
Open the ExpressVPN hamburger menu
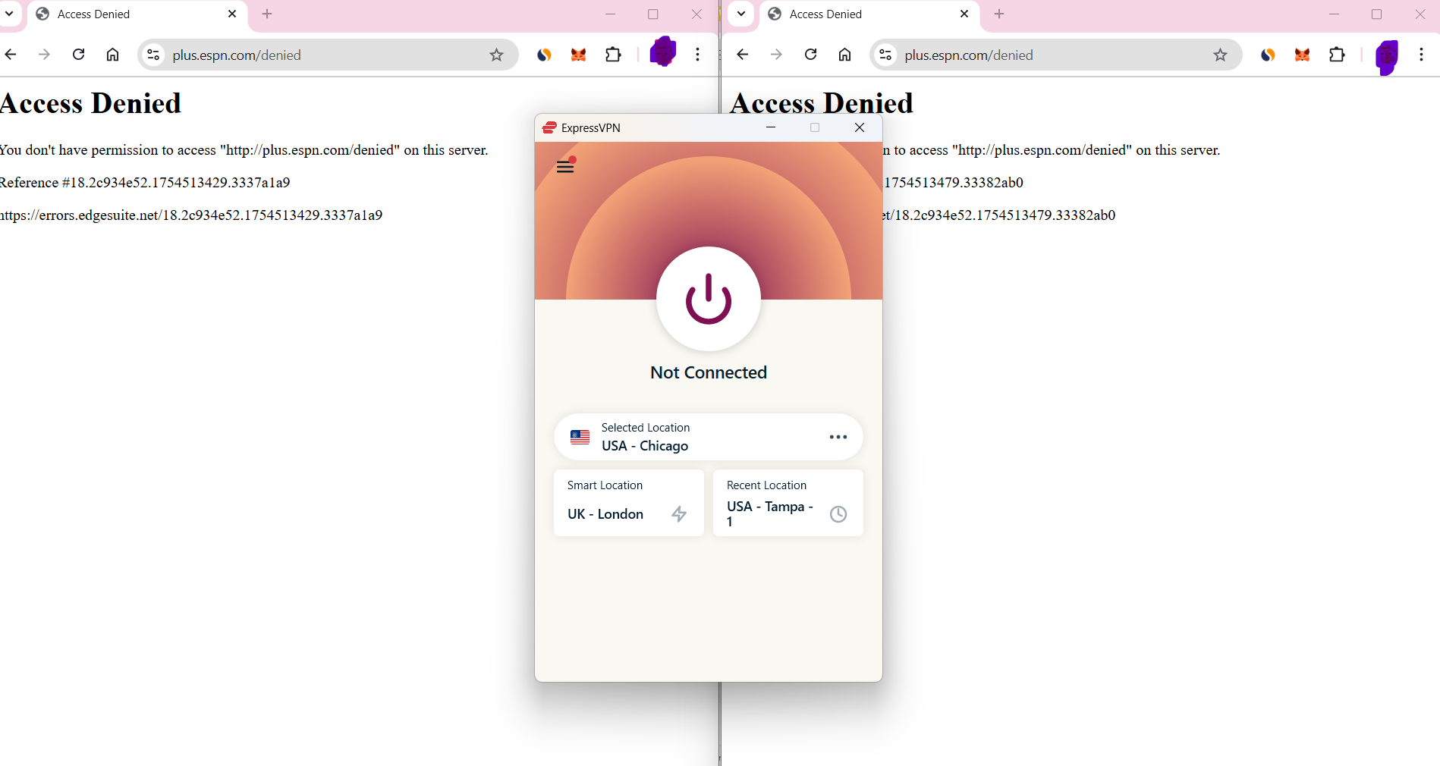click(x=565, y=166)
